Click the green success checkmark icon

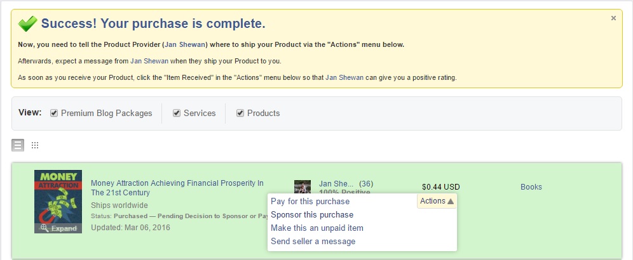(x=27, y=24)
